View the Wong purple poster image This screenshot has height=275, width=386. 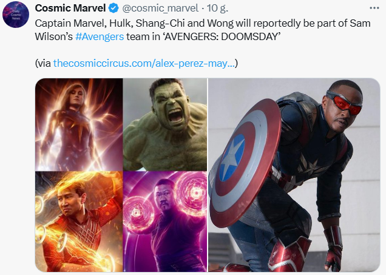pyautogui.click(x=165, y=222)
